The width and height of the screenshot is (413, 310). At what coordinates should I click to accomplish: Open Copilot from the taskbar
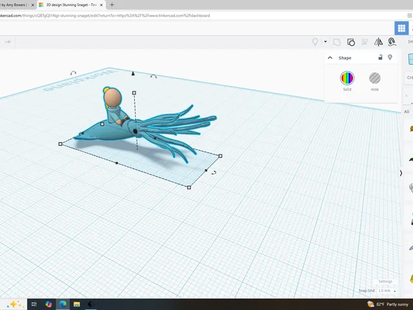[x=48, y=304]
